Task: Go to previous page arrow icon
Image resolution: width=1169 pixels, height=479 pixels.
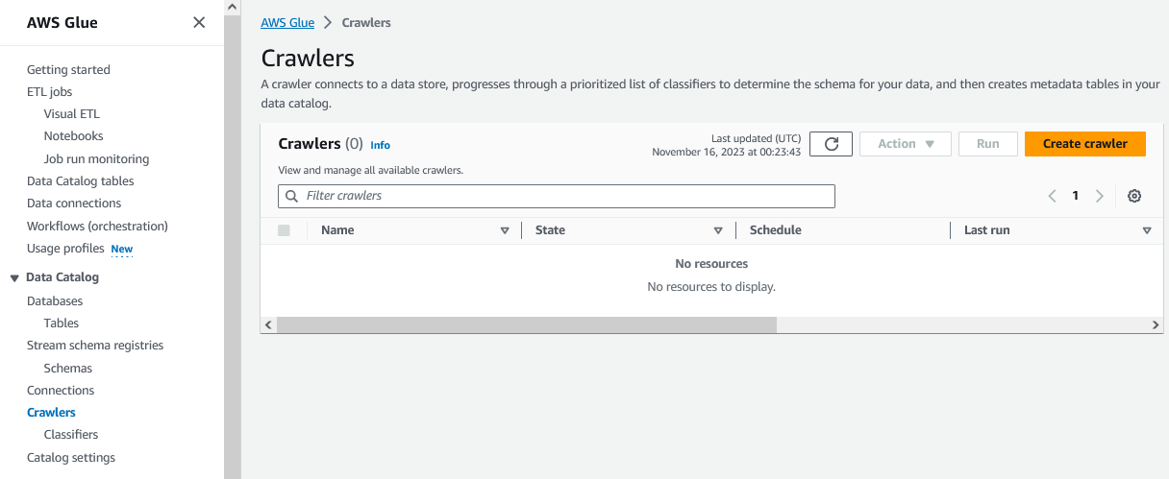Action: pyautogui.click(x=1052, y=196)
